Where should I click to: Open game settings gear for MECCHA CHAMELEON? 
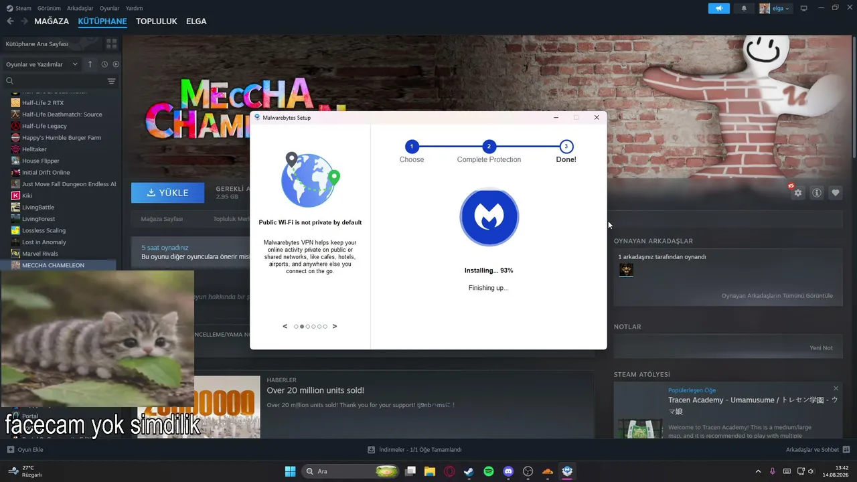tap(797, 193)
